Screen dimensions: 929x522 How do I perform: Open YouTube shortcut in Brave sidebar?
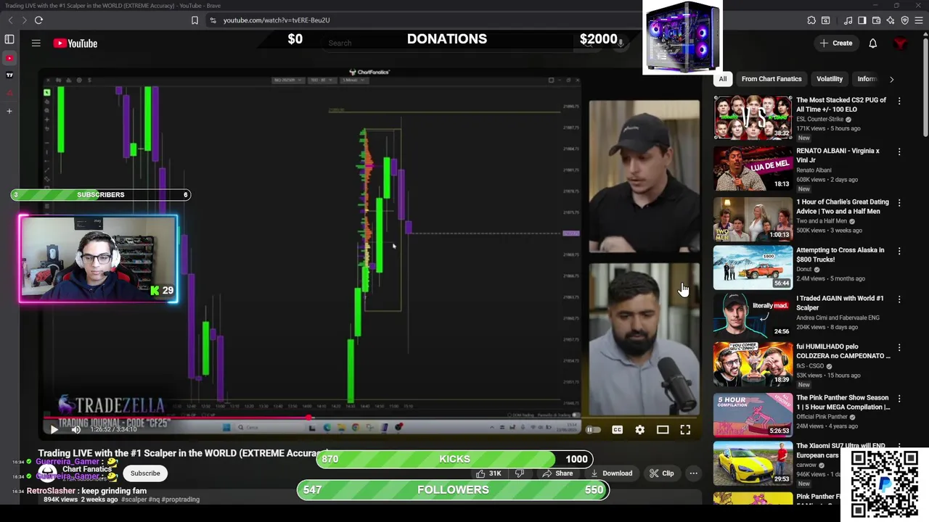point(9,57)
